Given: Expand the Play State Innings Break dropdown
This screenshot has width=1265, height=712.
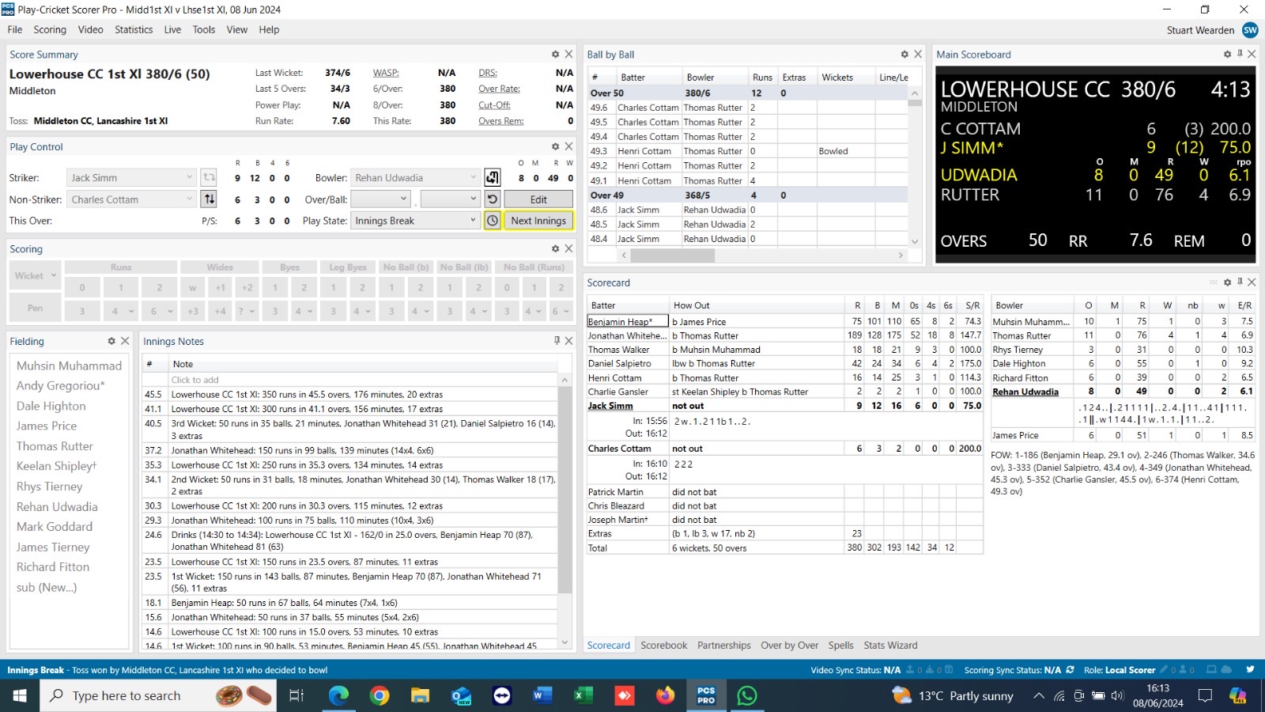Looking at the screenshot, I should tap(473, 221).
